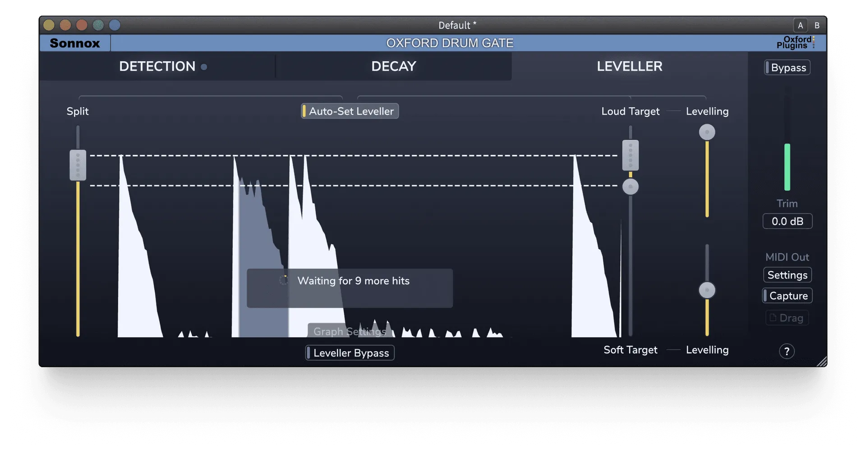This screenshot has height=456, width=866.
Task: Click the OXFORD DRUM GATE title text
Action: pyautogui.click(x=450, y=43)
